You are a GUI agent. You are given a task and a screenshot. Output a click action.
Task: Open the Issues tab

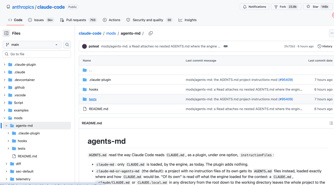41,20
